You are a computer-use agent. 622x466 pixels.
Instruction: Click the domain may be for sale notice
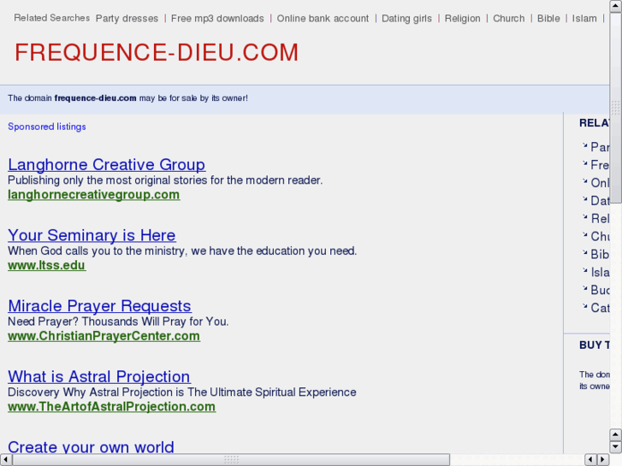click(x=127, y=98)
